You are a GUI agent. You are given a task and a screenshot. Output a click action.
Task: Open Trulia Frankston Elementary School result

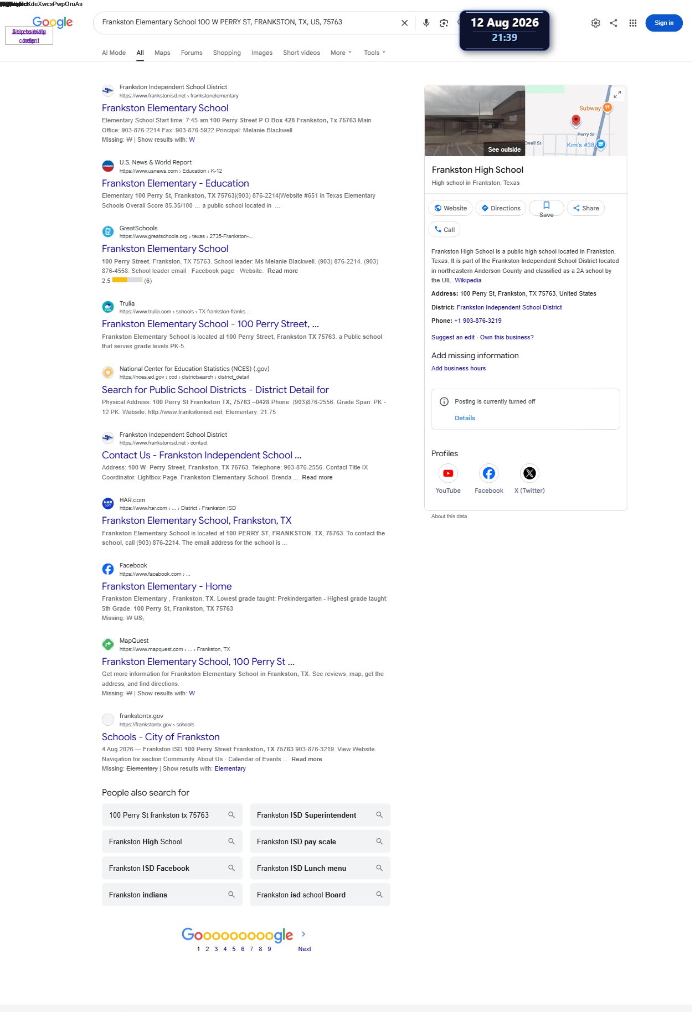(x=210, y=324)
